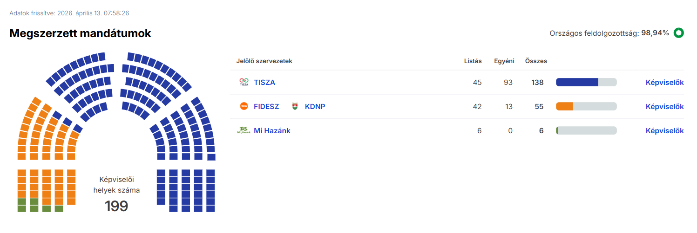
Task: Open the TISZA party link
Action: [x=264, y=82]
